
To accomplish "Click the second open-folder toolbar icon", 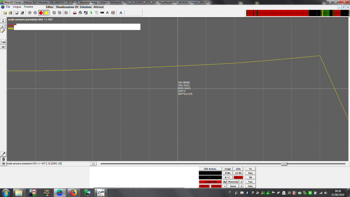I will click(10, 13).
